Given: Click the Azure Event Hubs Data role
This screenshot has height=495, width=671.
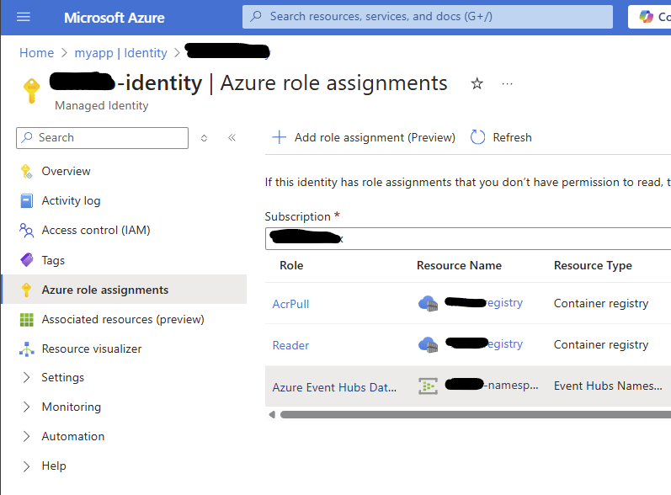Looking at the screenshot, I should point(334,387).
